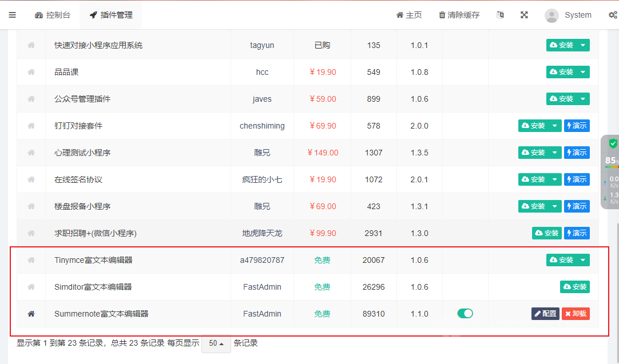Uninstall Summernote with the 卸载 button

click(x=576, y=314)
